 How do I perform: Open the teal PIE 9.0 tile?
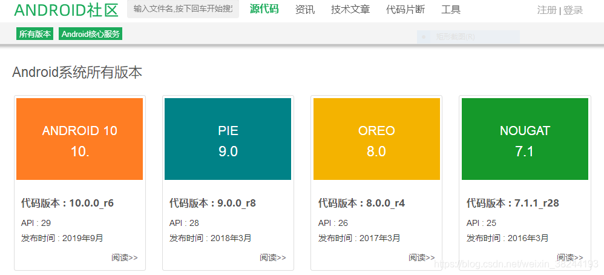click(x=228, y=139)
